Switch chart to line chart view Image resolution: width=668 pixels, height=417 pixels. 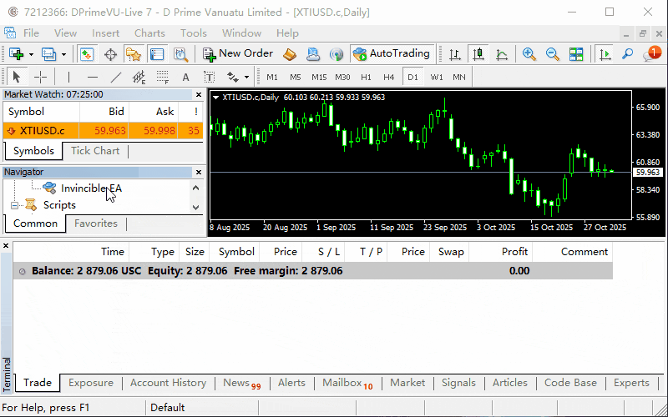point(502,53)
